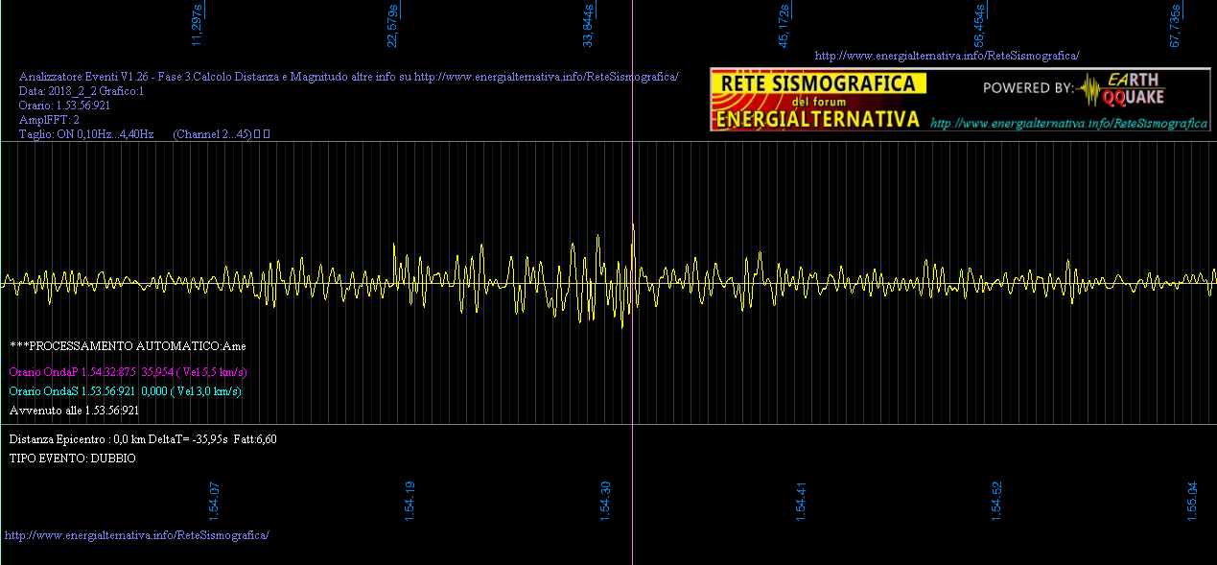Click the 33,844s top time marker

(x=588, y=25)
